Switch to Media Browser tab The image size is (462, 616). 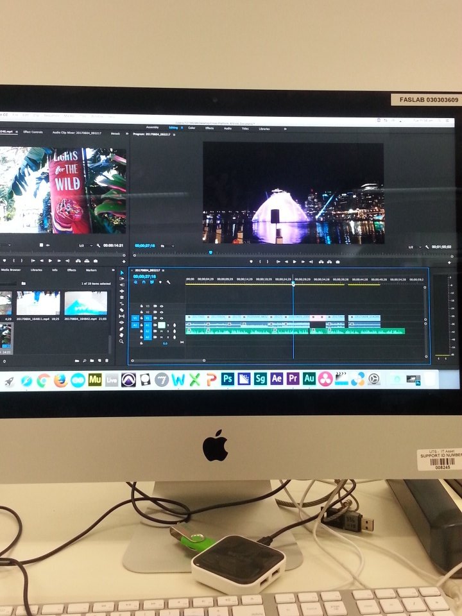click(x=11, y=270)
